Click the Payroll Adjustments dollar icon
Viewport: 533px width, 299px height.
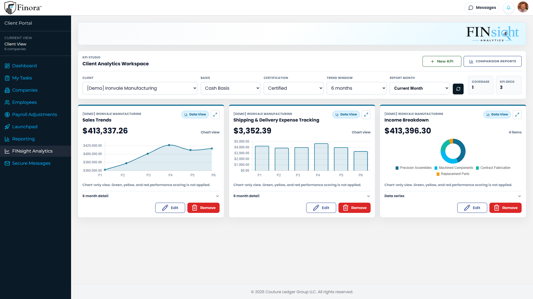[7, 115]
